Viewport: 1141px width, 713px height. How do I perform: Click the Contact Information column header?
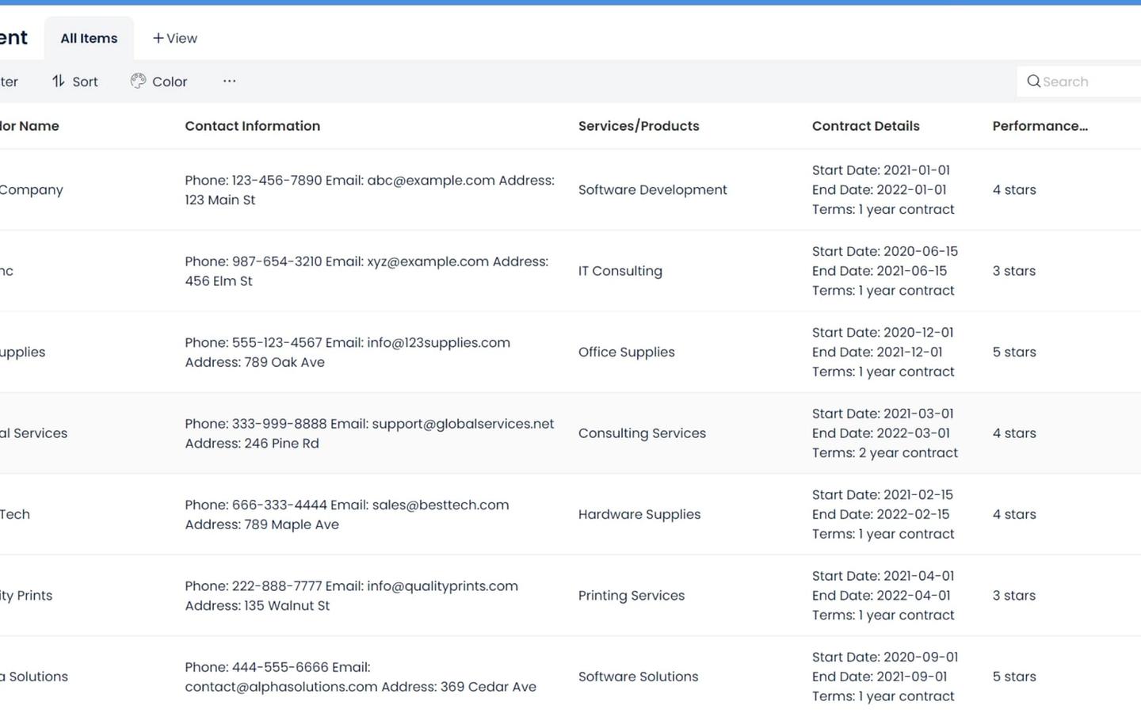click(253, 126)
